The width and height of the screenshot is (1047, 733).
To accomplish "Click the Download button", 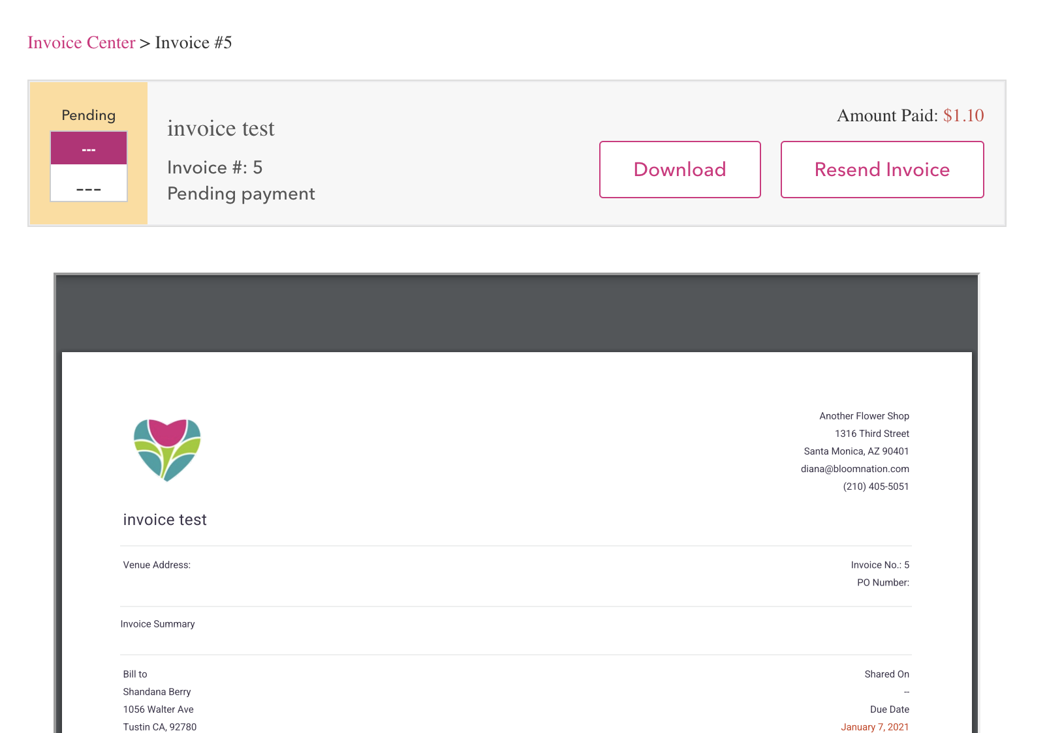I will 680,170.
